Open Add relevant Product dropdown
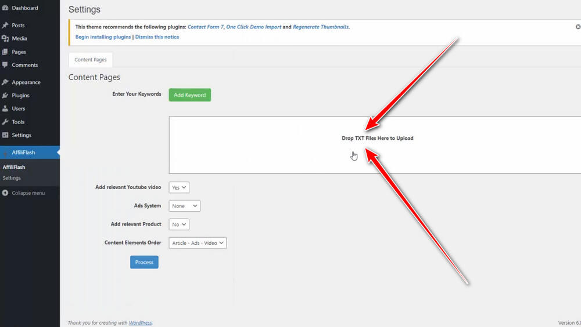This screenshot has width=581, height=327. [179, 224]
